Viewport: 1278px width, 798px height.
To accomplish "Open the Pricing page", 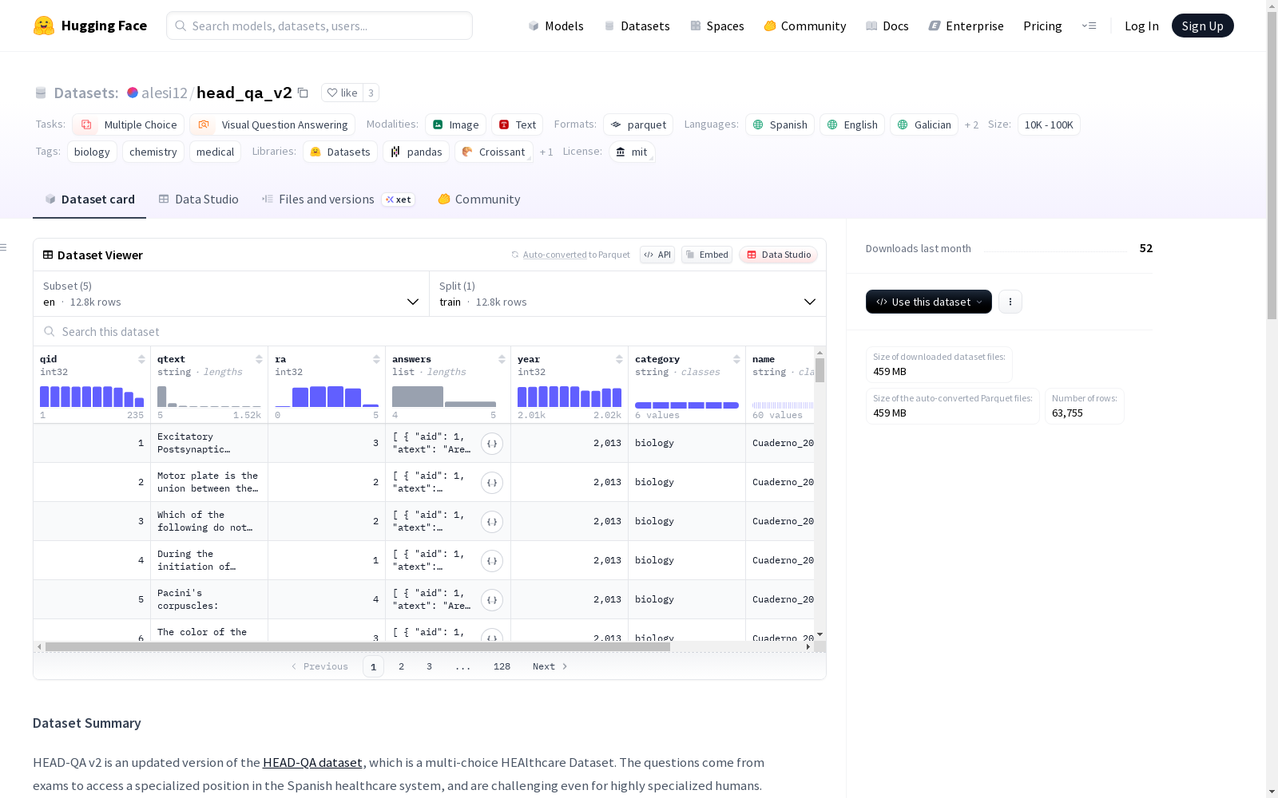I will tap(1042, 26).
